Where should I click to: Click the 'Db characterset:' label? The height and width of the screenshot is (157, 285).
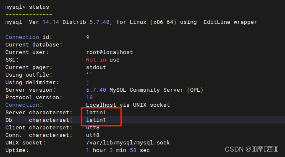point(39,120)
